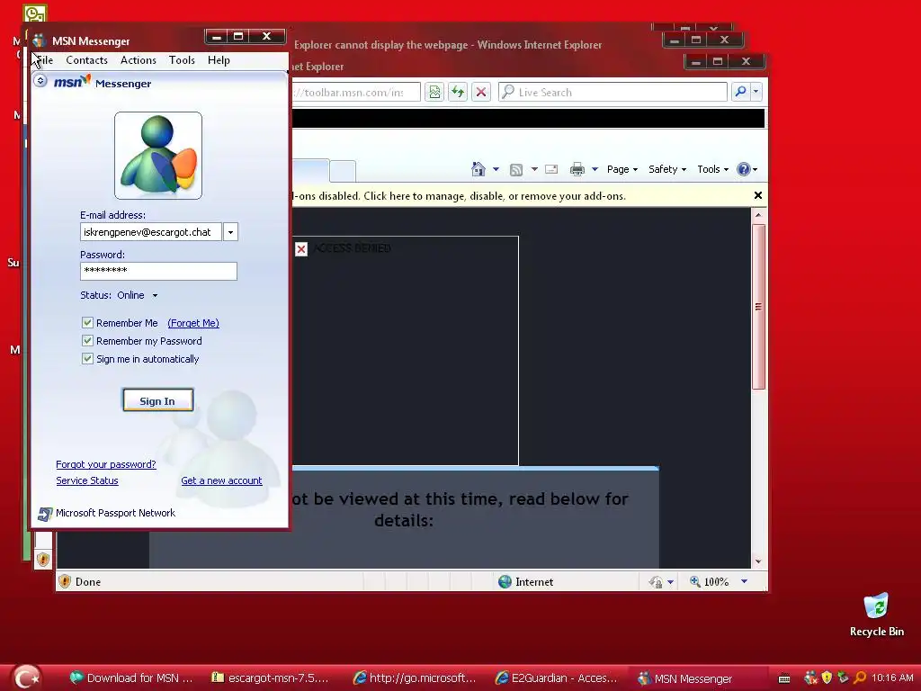Click the RSS feeds icon in IE toolbar

[x=515, y=169]
